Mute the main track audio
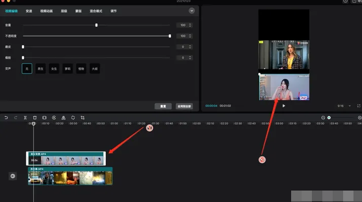This screenshot has height=202, width=362. pos(13,176)
